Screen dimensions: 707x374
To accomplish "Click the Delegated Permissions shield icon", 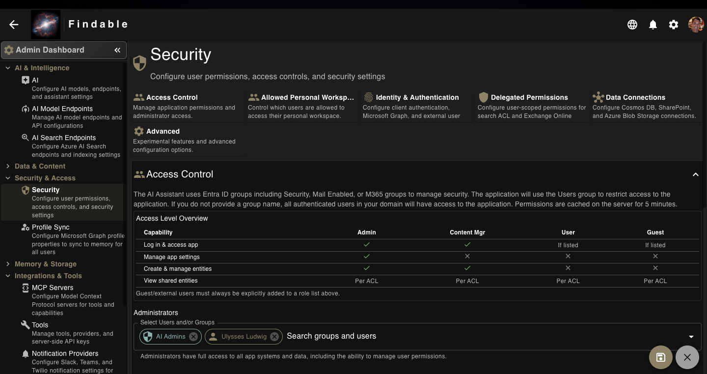I will pyautogui.click(x=484, y=97).
